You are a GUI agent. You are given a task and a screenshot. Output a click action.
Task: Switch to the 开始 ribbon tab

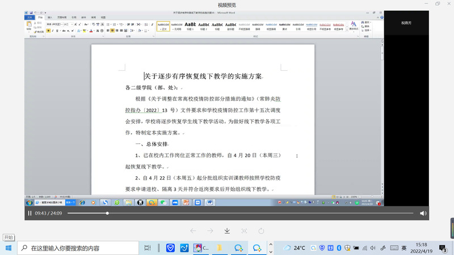coord(40,18)
